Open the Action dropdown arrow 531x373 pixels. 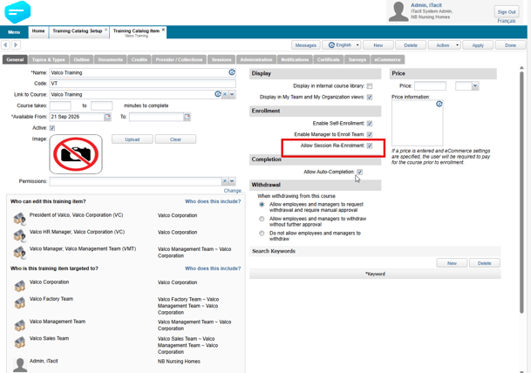click(x=457, y=45)
